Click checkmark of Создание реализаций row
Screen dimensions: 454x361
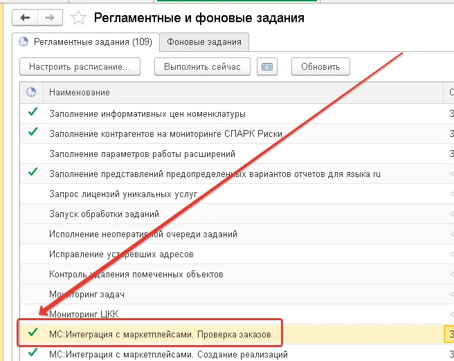coord(30,354)
